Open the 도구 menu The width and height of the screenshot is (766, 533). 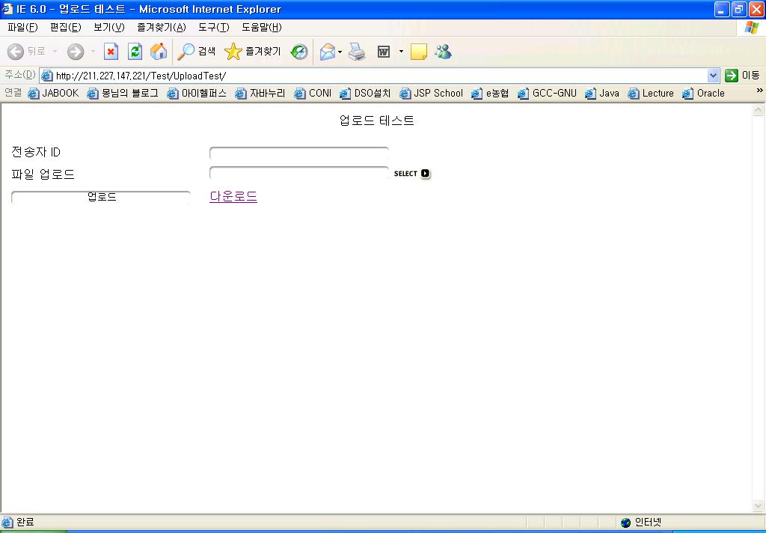(x=213, y=26)
